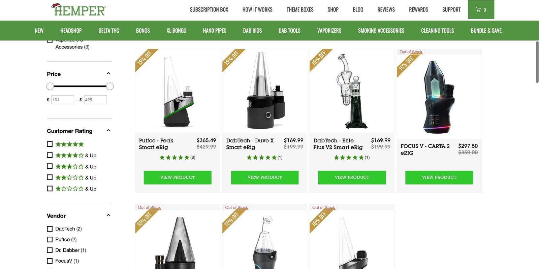Check the DabTech vendor checkbox
This screenshot has width=539, height=269.
tap(50, 229)
